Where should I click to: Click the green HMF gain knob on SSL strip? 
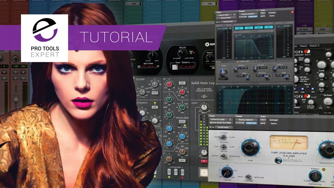pos(169,100)
